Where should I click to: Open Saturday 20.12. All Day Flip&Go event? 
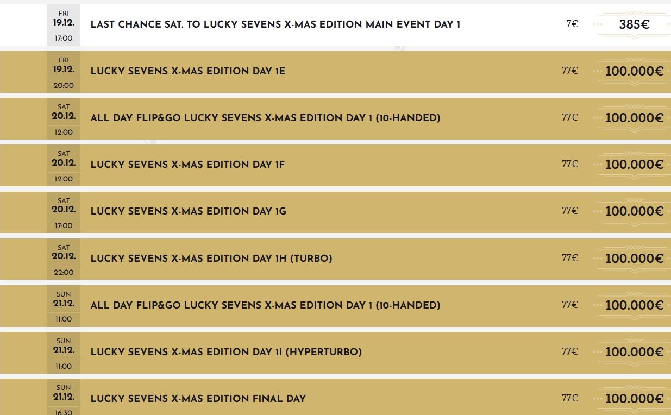coord(265,118)
